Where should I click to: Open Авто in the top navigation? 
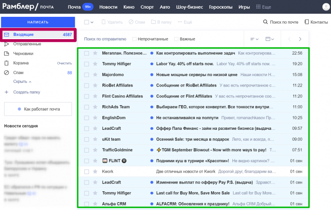165,7
